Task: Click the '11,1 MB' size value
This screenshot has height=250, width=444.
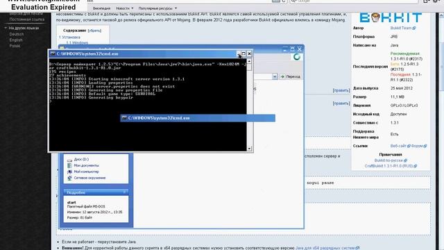Action: click(398, 97)
